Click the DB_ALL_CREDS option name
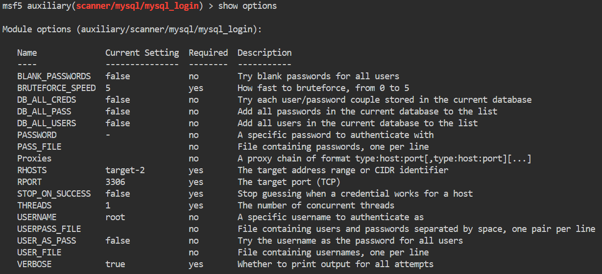Screen dimensions: 602x274 click(x=47, y=100)
